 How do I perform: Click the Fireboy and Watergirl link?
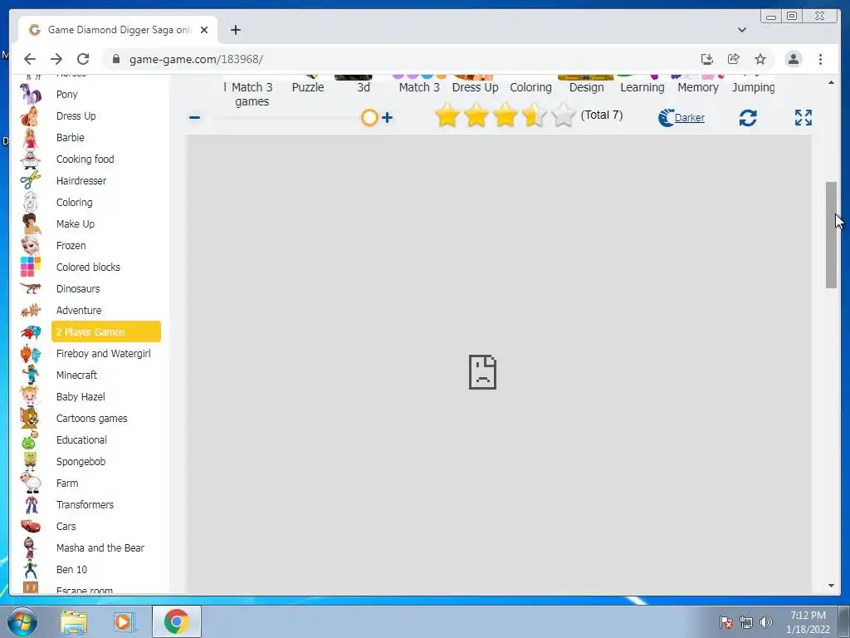(104, 354)
